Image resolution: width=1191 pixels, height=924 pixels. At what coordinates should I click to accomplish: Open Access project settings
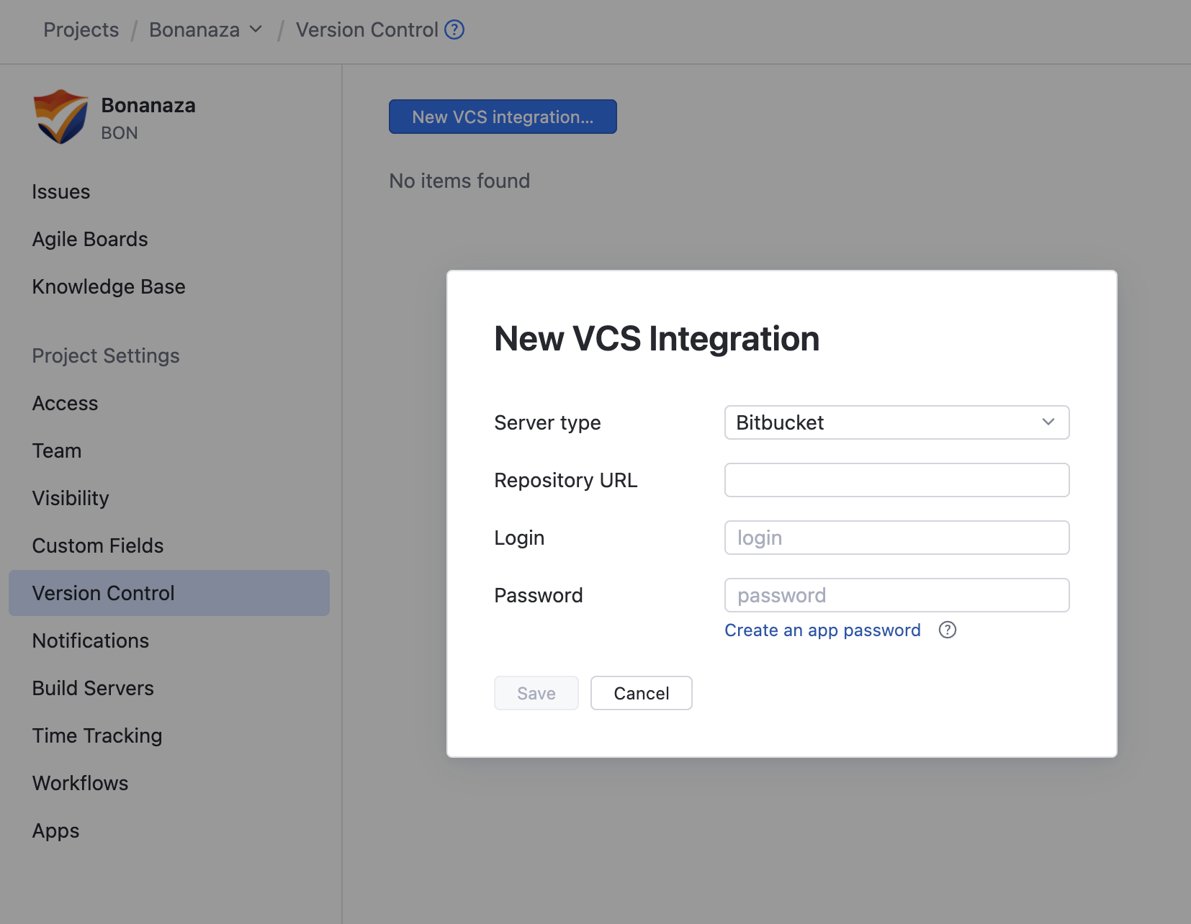65,404
